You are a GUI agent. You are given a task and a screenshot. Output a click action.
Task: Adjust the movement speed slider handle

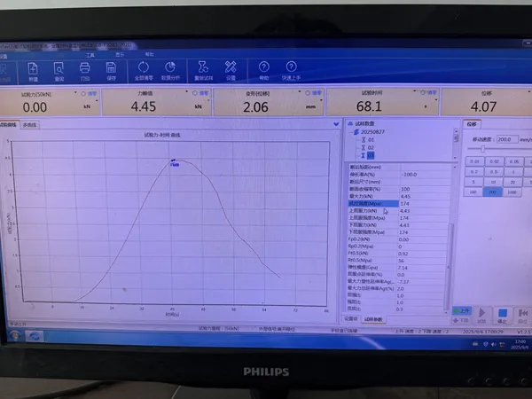point(482,149)
